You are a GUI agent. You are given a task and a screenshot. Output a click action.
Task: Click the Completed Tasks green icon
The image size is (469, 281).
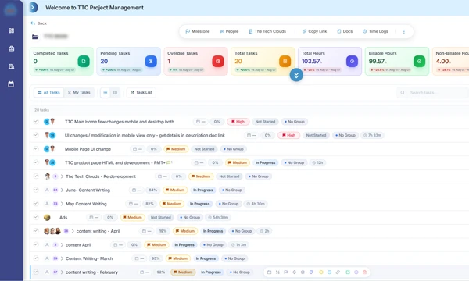click(84, 61)
